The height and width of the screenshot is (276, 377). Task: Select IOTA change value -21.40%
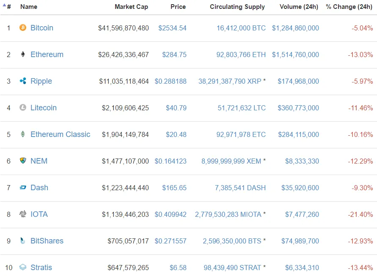coord(360,215)
